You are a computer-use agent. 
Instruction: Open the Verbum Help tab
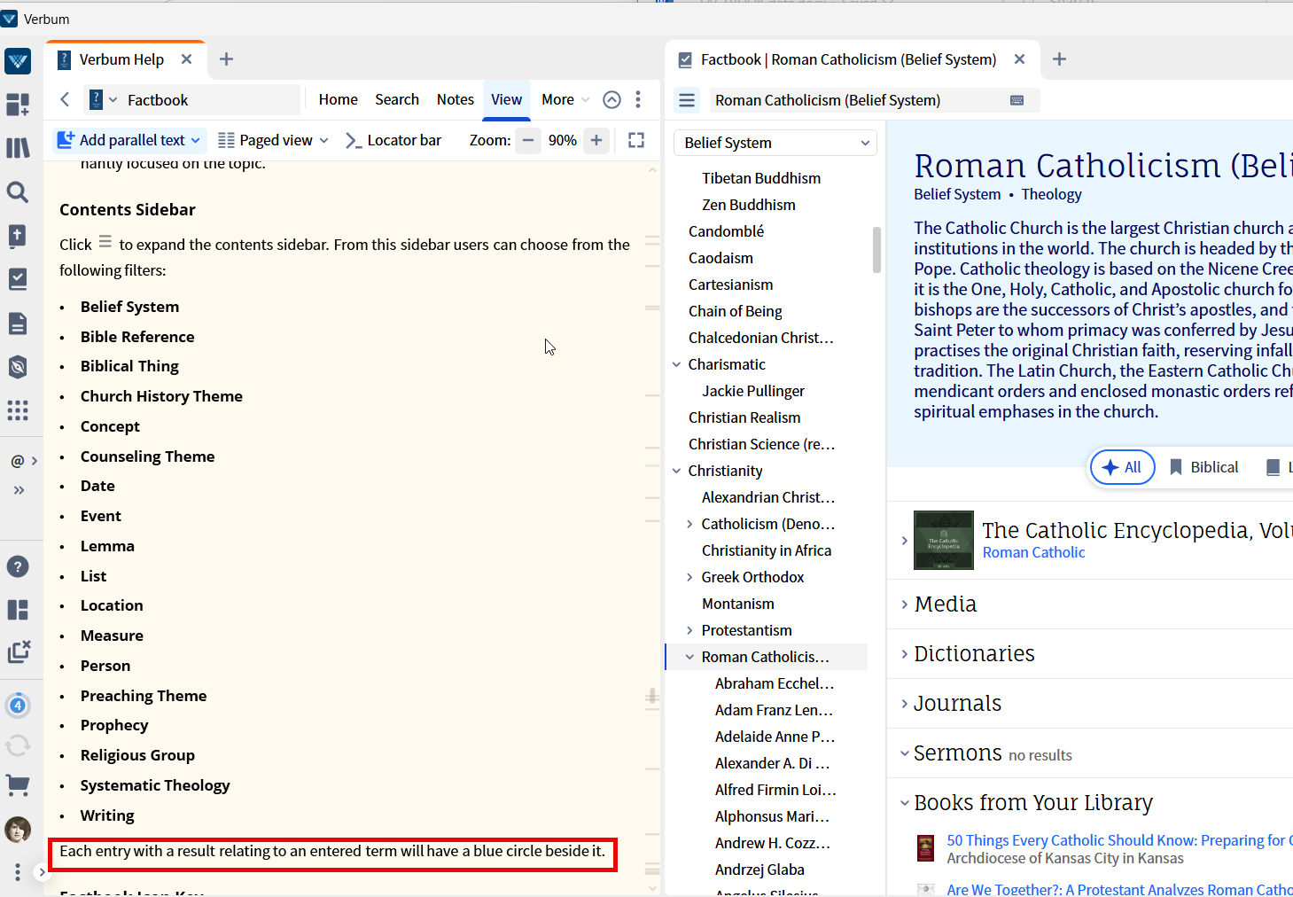coord(121,59)
